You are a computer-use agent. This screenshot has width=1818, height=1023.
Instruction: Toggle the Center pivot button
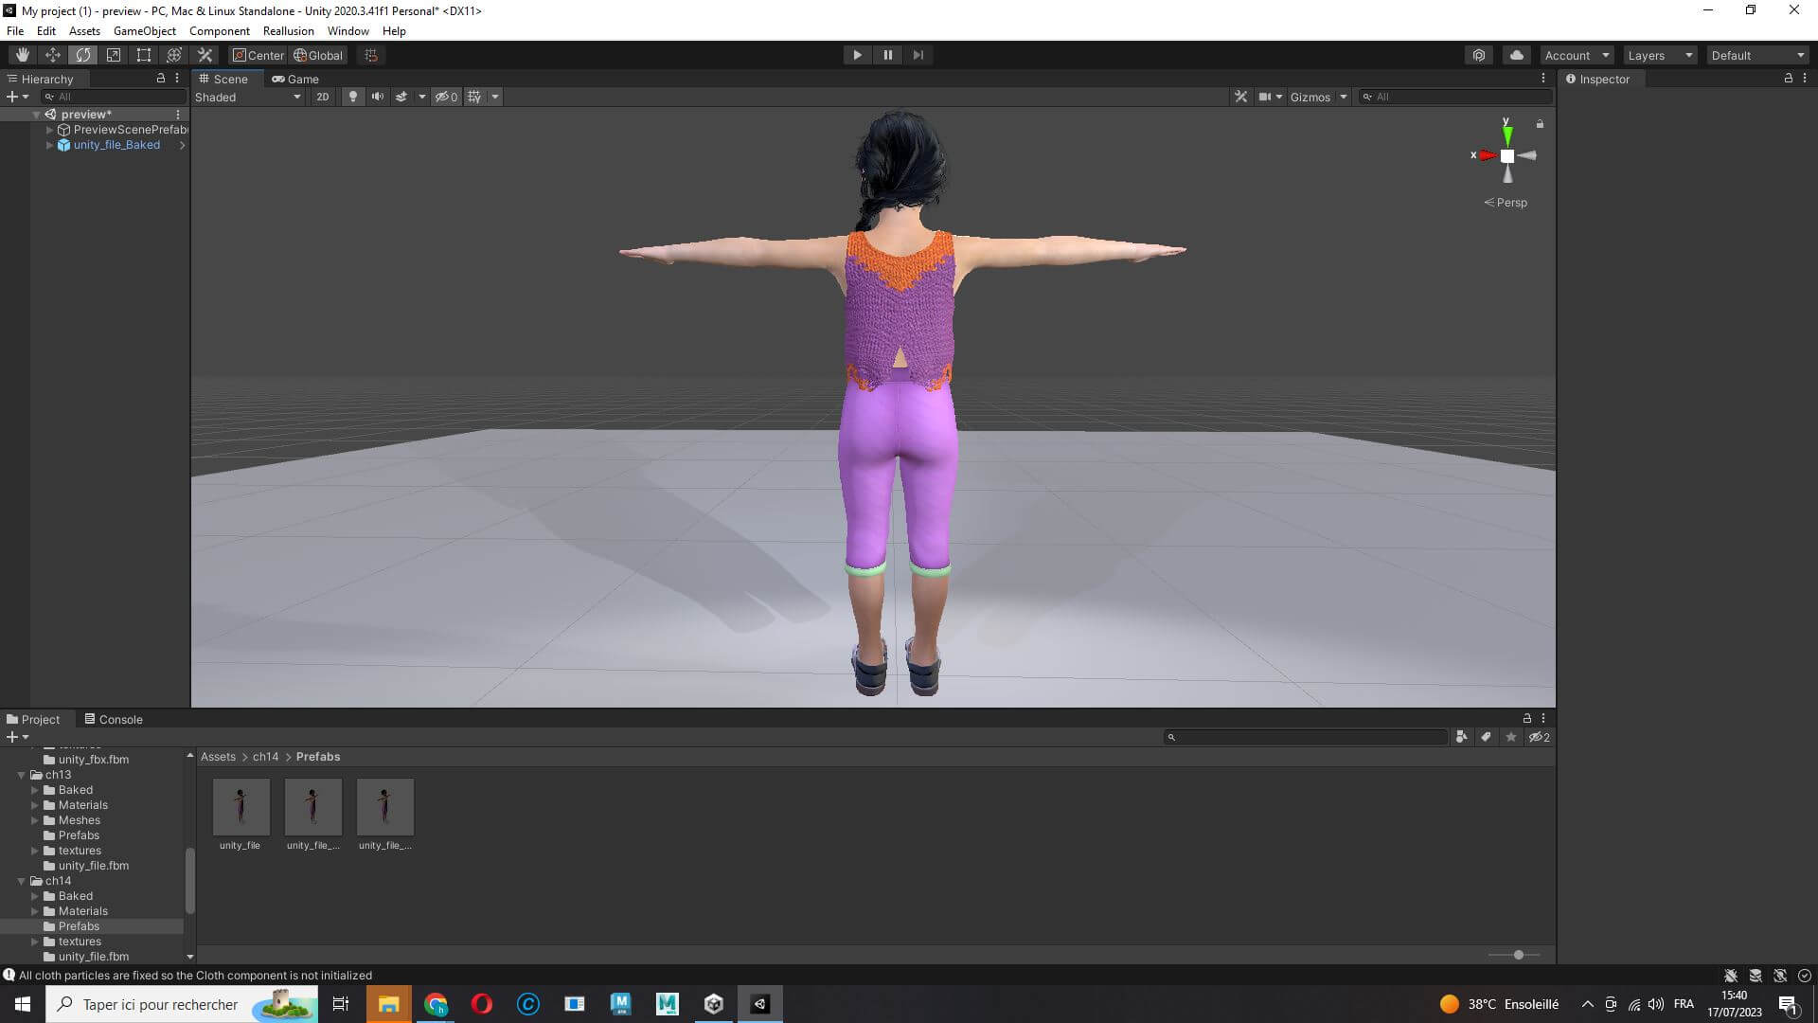[258, 55]
